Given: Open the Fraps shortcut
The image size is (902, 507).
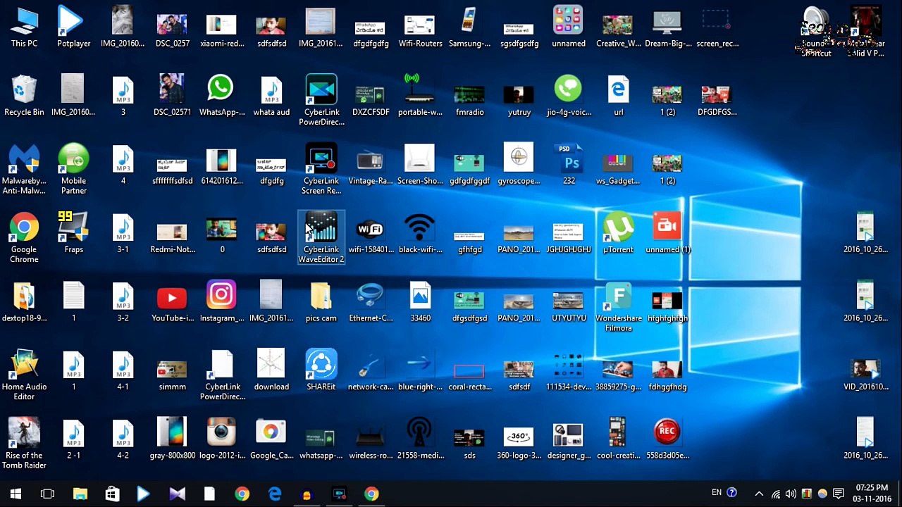Looking at the screenshot, I should (x=73, y=233).
